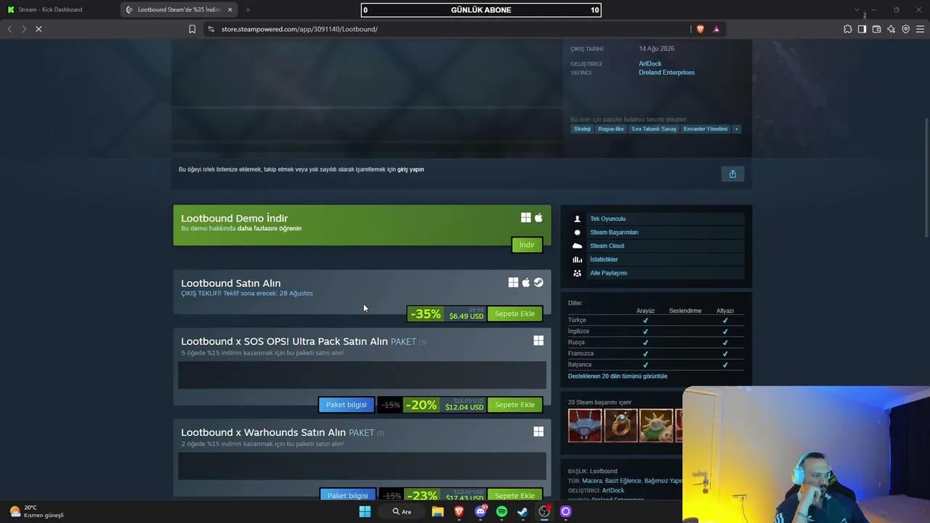
Task: Open the Steam Başarımları feature link
Action: [614, 232]
